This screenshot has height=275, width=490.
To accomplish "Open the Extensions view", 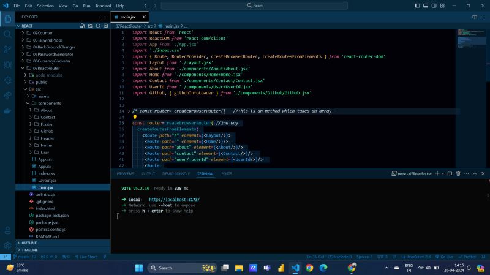I will coord(7,80).
